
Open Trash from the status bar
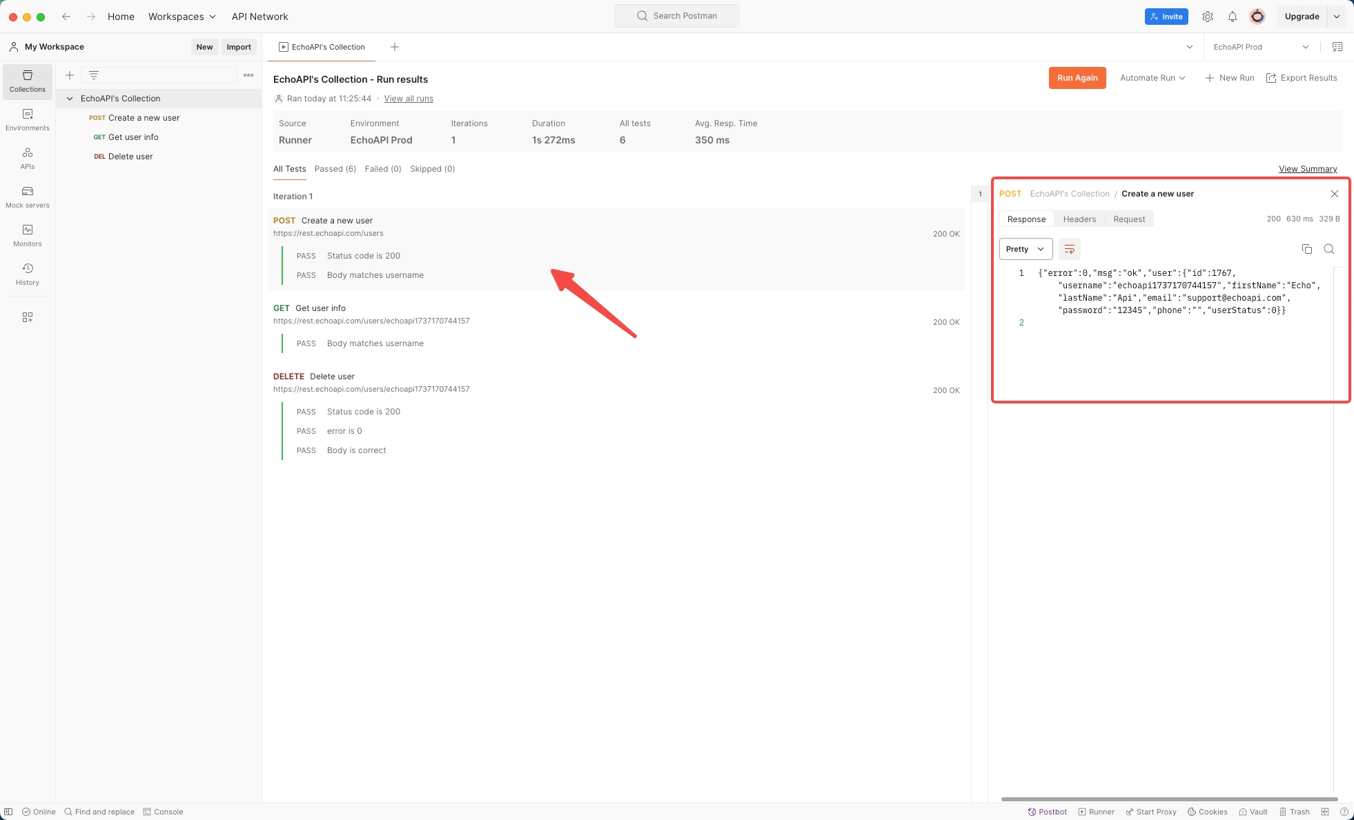tap(1295, 812)
